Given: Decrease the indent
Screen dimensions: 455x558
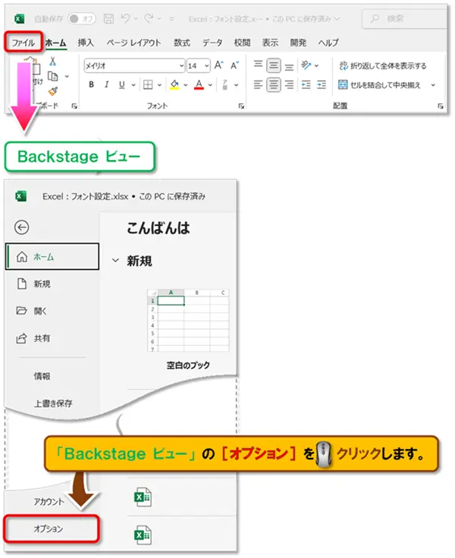Looking at the screenshot, I should point(306,85).
